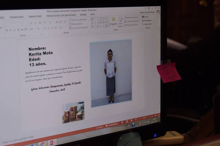Screen dimensions: 220x146
Task: Select the star shape in shapes gallery
Action: tap(106, 25)
